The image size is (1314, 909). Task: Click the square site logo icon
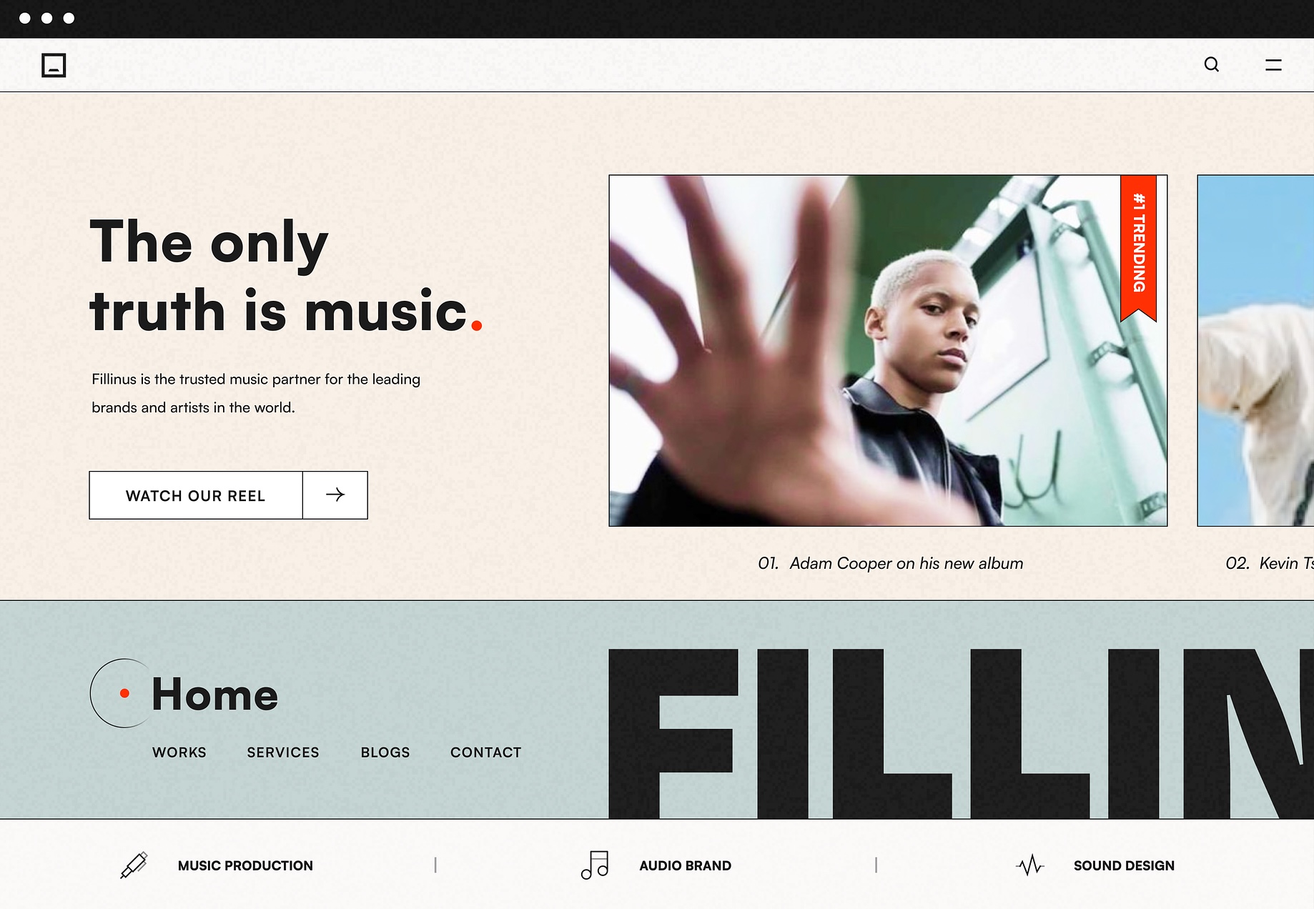click(54, 65)
